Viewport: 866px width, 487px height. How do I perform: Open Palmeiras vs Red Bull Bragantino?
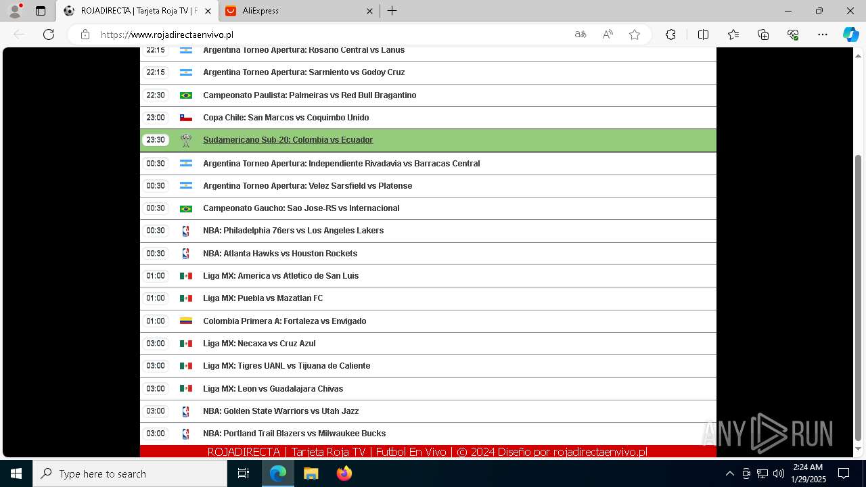pos(310,95)
